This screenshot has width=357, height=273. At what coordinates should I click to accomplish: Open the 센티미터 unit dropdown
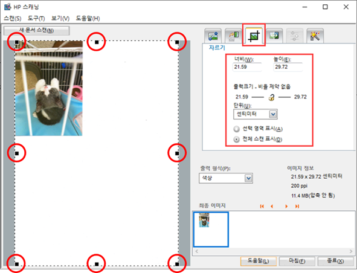pos(256,114)
